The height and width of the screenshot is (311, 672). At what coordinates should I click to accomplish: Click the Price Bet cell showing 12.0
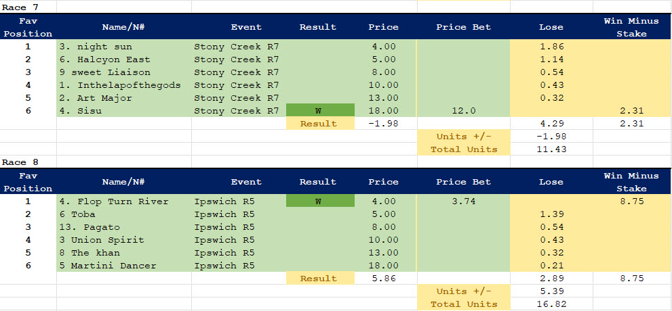(x=464, y=111)
